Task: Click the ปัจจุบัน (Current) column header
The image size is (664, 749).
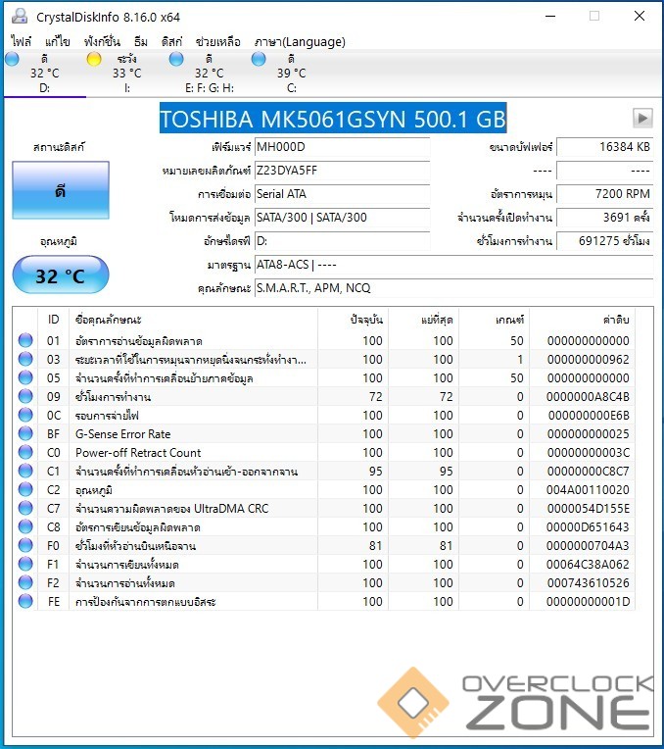Action: [x=353, y=320]
